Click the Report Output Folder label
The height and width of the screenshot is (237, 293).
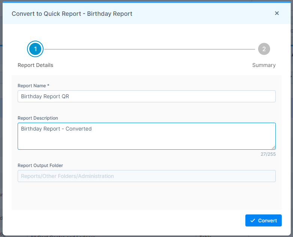click(x=40, y=166)
